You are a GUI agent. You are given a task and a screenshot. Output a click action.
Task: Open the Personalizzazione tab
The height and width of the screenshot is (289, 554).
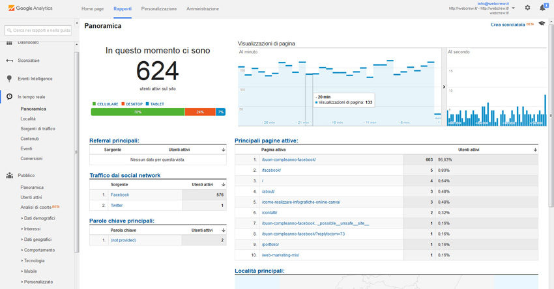point(159,9)
